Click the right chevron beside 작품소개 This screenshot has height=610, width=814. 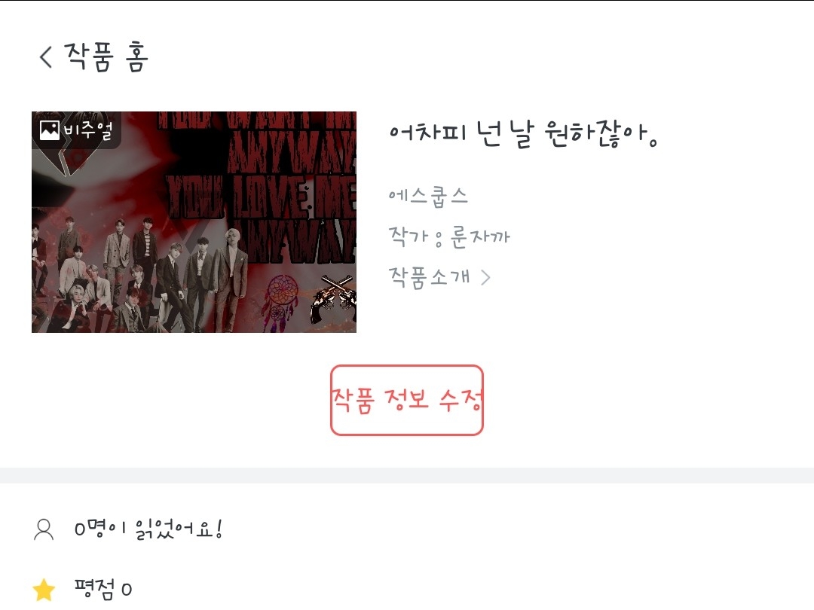click(485, 278)
